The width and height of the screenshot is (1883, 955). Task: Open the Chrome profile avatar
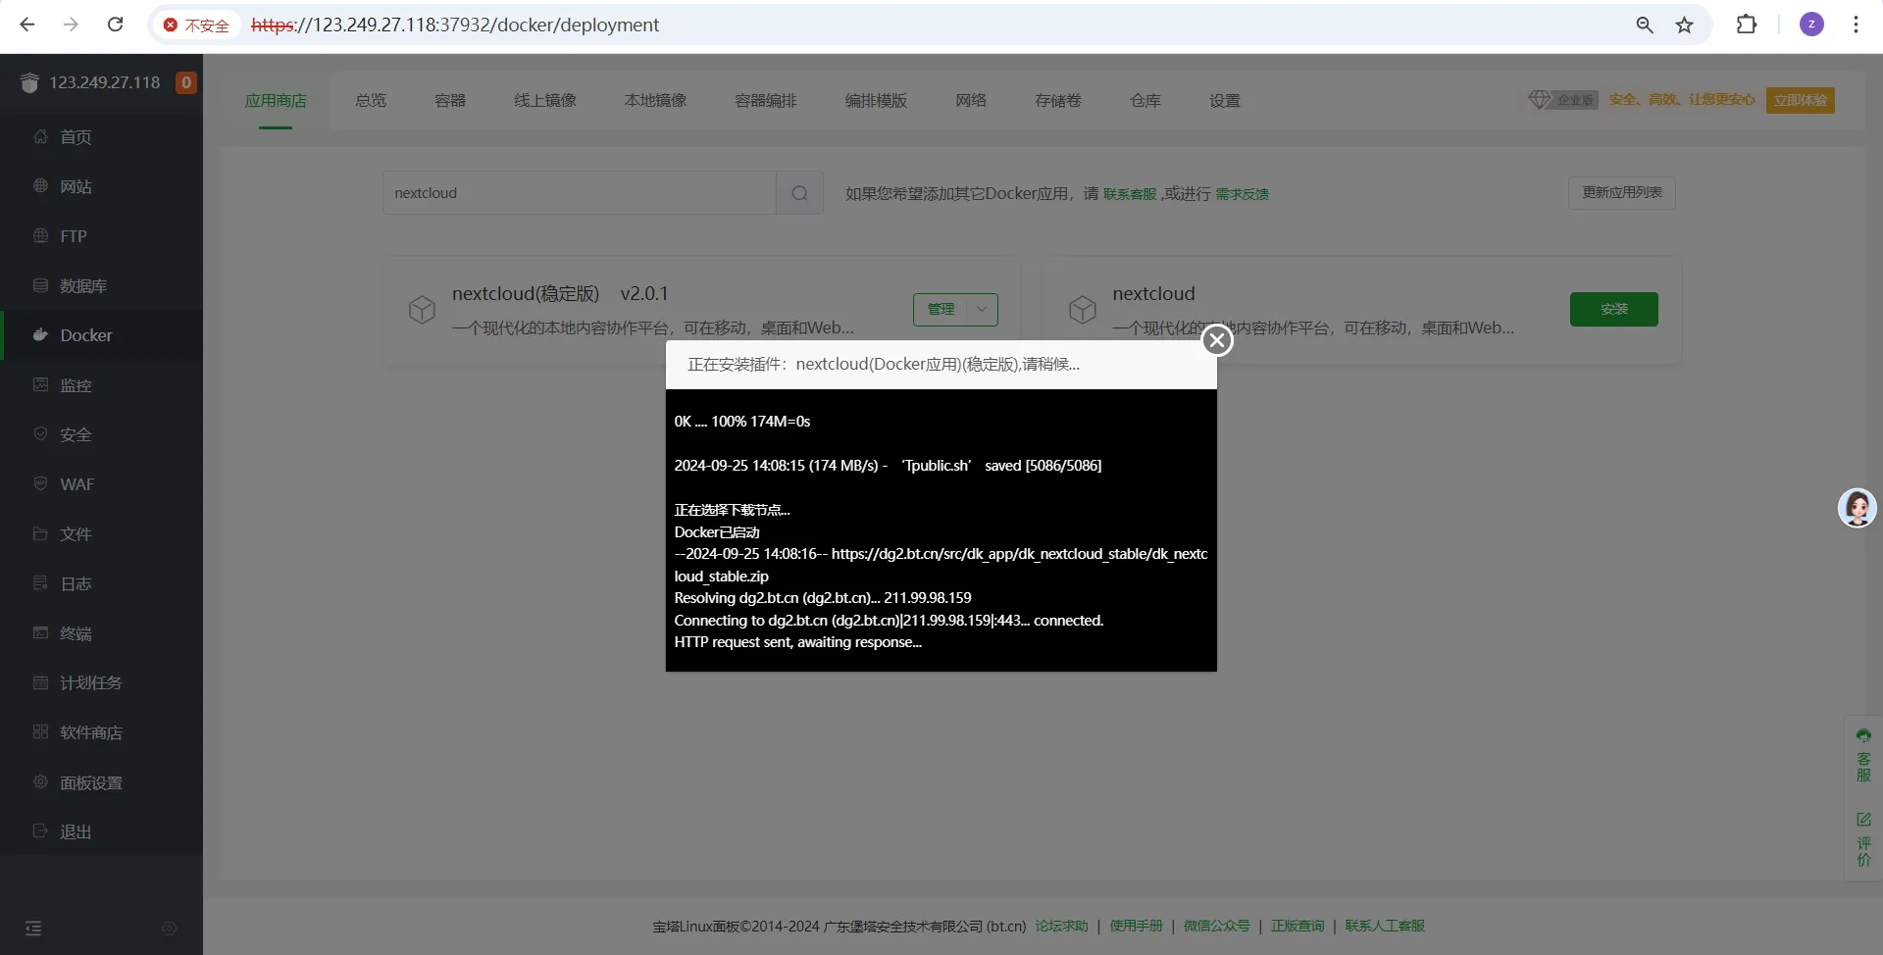[1811, 25]
